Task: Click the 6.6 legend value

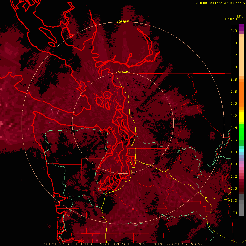Action: (x=234, y=79)
